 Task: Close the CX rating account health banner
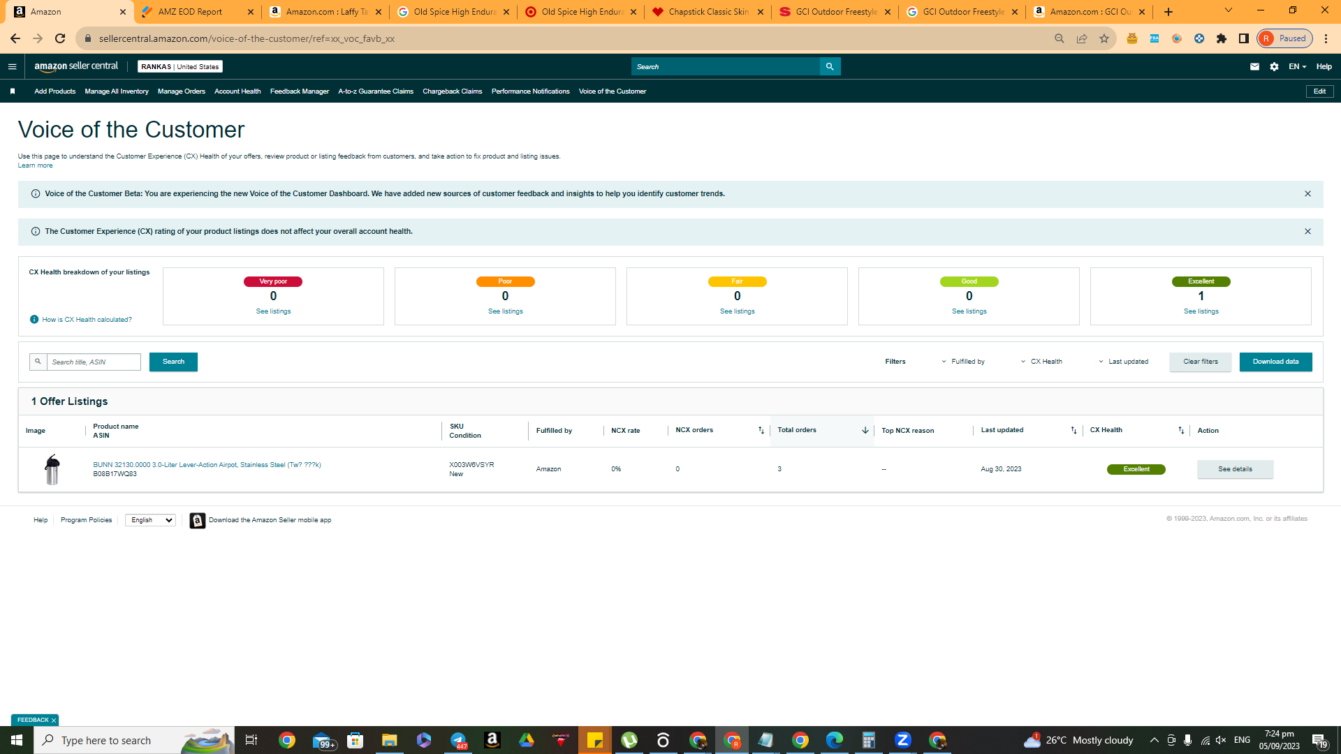click(x=1307, y=232)
